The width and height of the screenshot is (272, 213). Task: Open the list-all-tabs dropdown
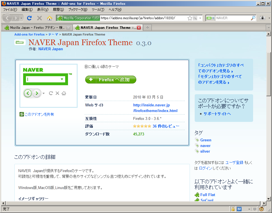[x=269, y=28]
